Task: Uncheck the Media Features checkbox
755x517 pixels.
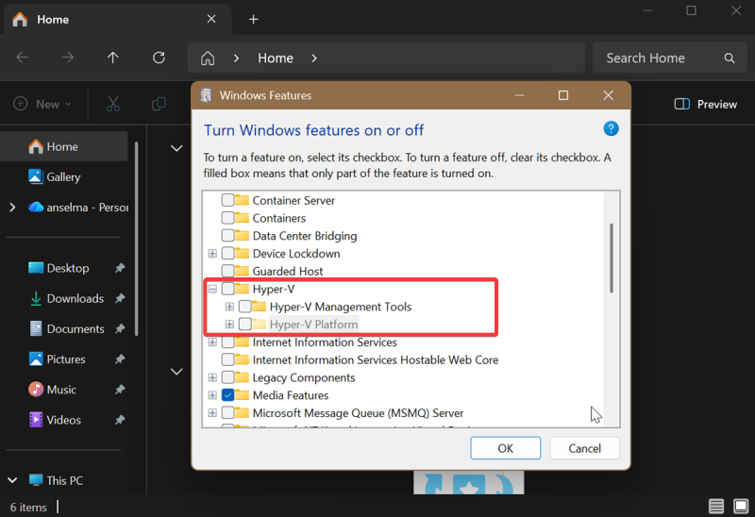Action: [x=227, y=395]
